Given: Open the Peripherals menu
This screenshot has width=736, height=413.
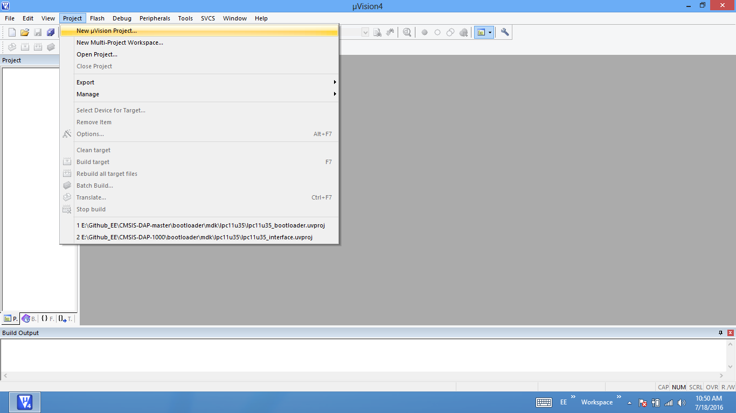Looking at the screenshot, I should click(155, 18).
